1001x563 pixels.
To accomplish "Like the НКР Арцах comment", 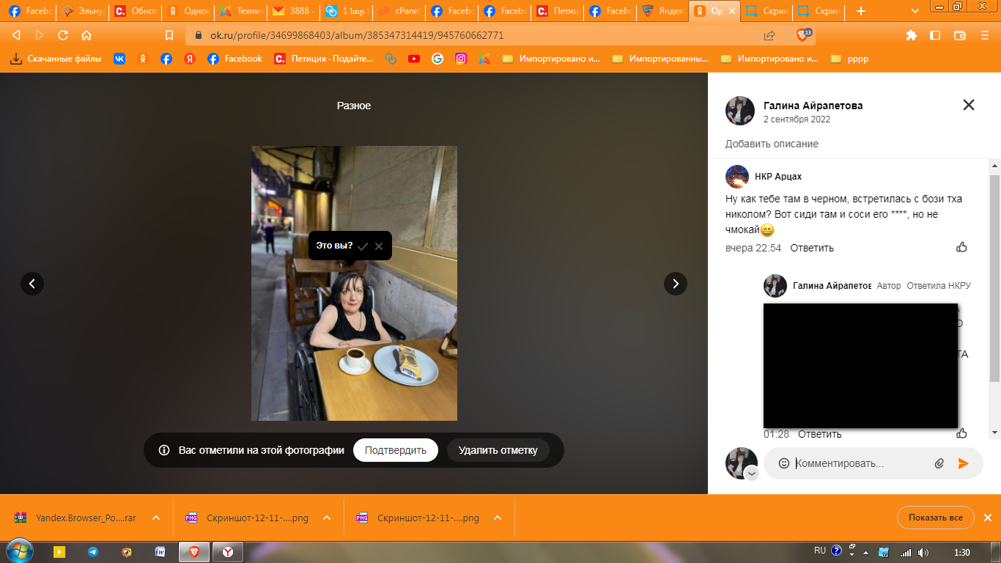I will coord(961,247).
